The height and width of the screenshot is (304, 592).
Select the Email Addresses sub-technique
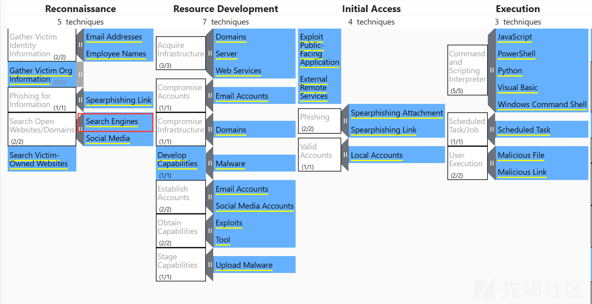pyautogui.click(x=118, y=37)
